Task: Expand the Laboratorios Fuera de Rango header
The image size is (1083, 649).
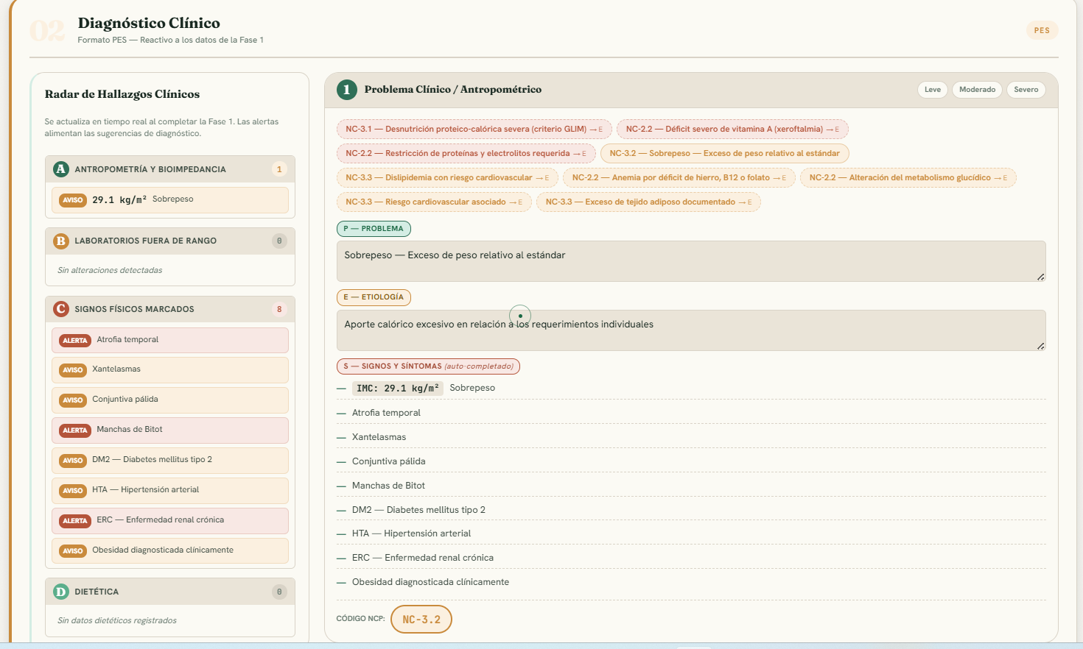Action: 170,241
